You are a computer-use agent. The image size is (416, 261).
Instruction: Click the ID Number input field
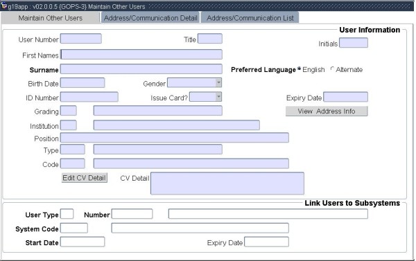point(89,97)
